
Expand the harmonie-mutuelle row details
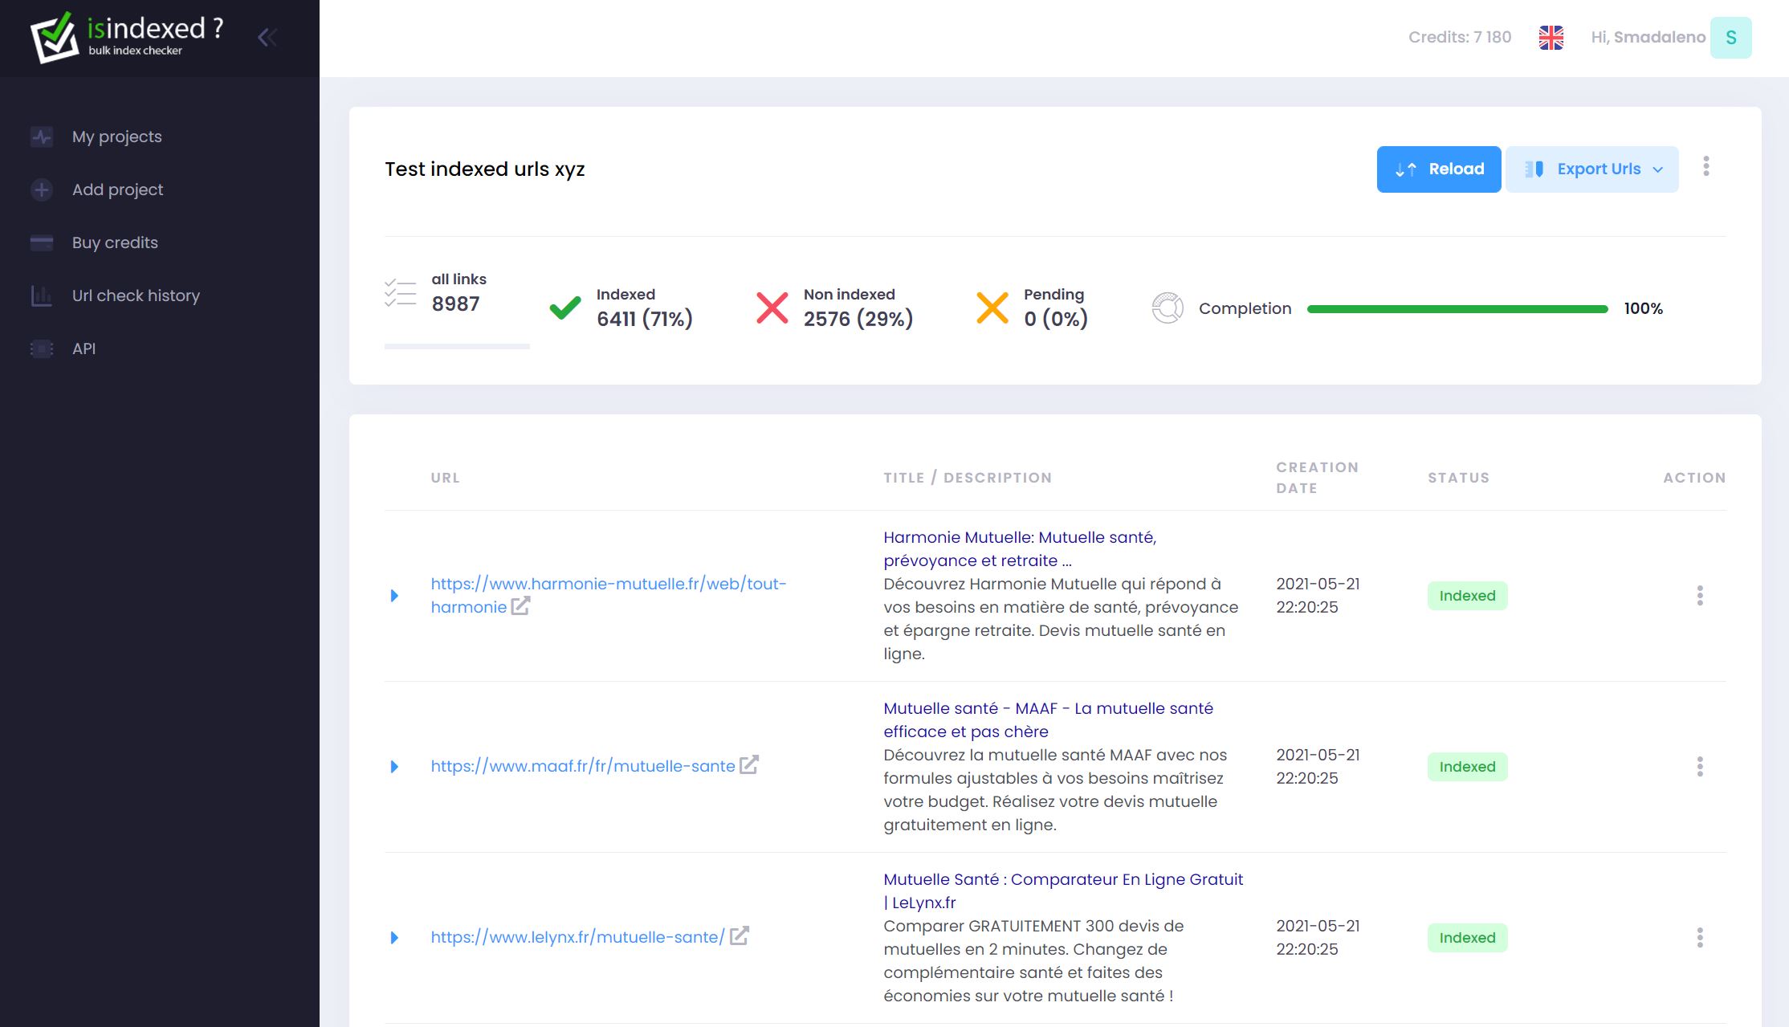click(394, 595)
